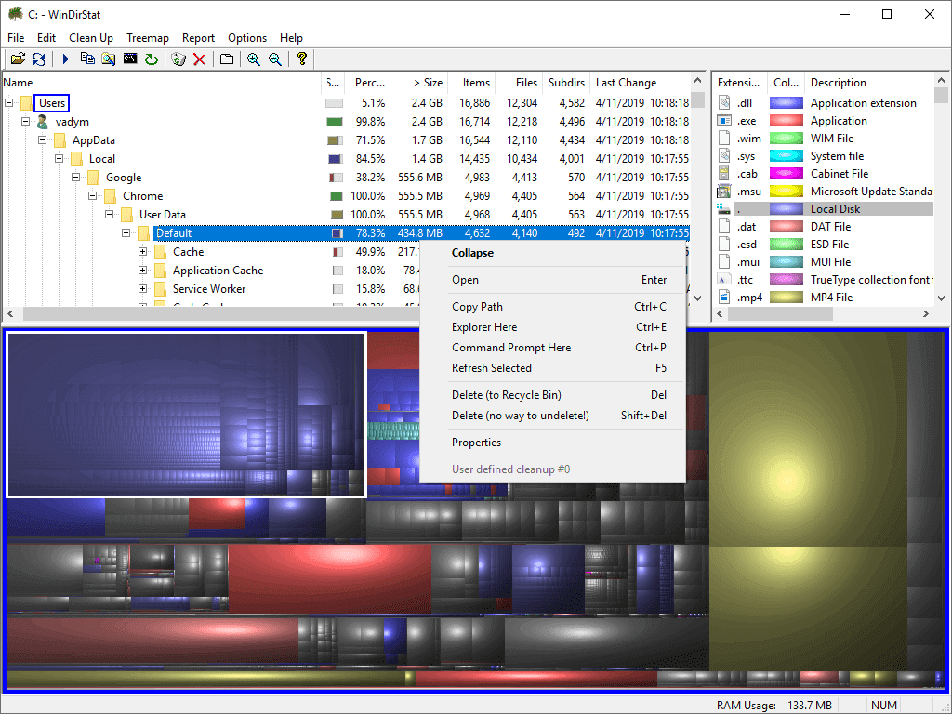The height and width of the screenshot is (714, 952).
Task: Click the .ttc font file icon
Action: pos(723,279)
